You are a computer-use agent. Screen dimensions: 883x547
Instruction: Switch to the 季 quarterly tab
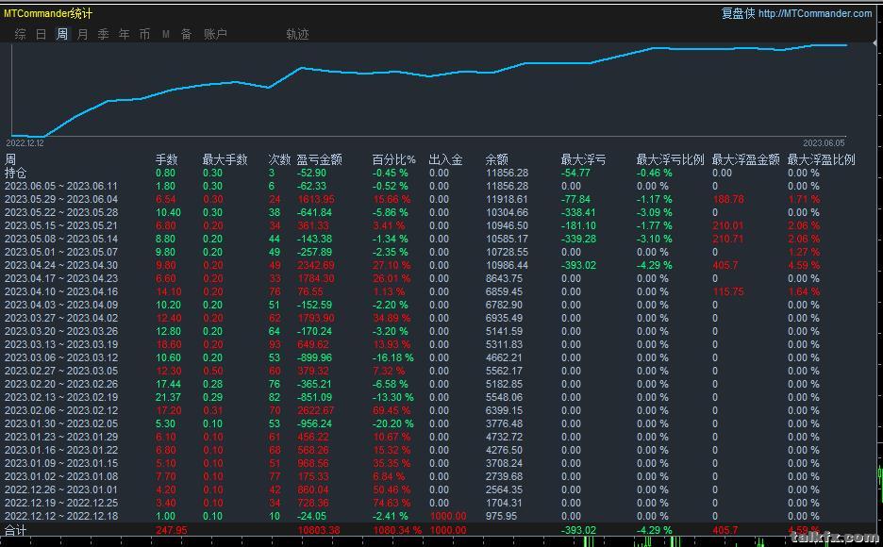click(103, 34)
